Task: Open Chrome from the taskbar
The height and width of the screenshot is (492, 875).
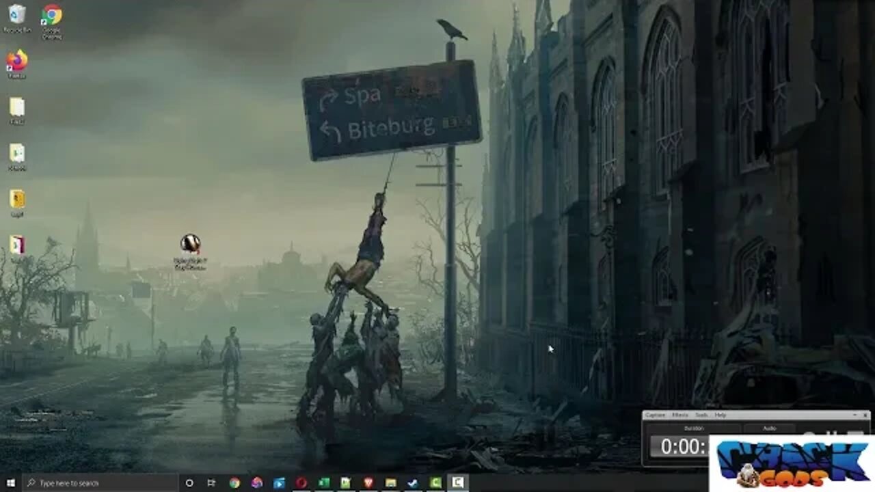Action: [x=234, y=483]
